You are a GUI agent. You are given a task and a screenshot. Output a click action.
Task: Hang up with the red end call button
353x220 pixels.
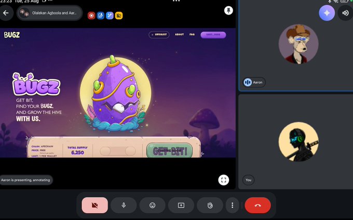tap(258, 205)
